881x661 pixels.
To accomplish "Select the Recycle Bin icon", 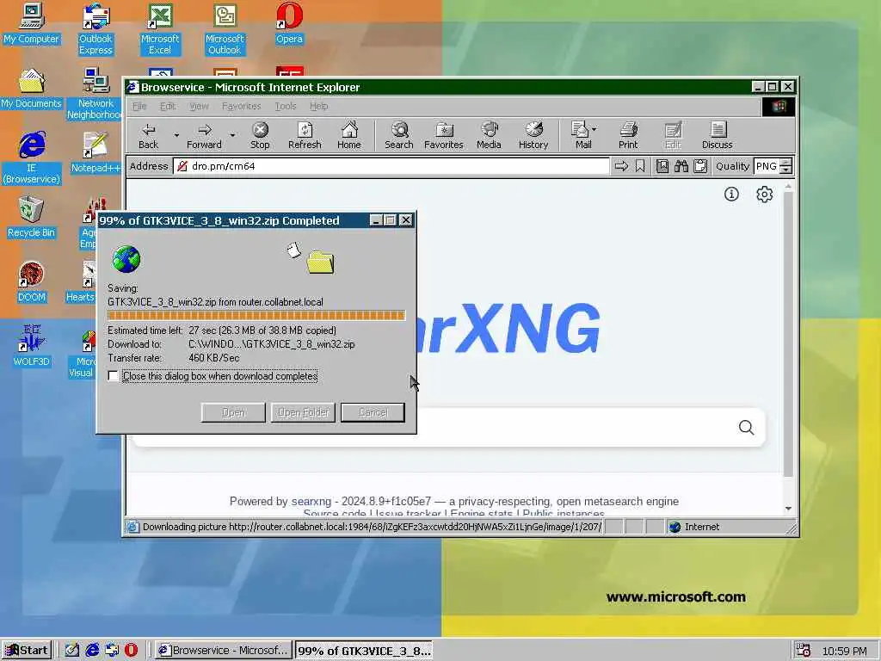I will 31,218.
